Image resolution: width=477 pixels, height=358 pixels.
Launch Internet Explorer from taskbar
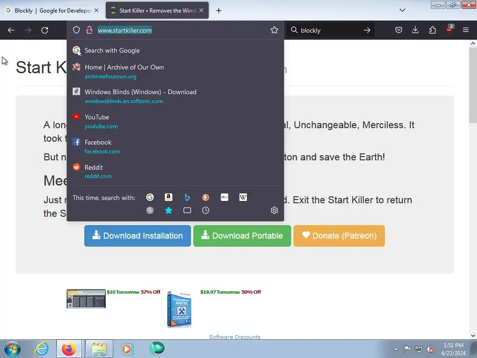pyautogui.click(x=41, y=349)
